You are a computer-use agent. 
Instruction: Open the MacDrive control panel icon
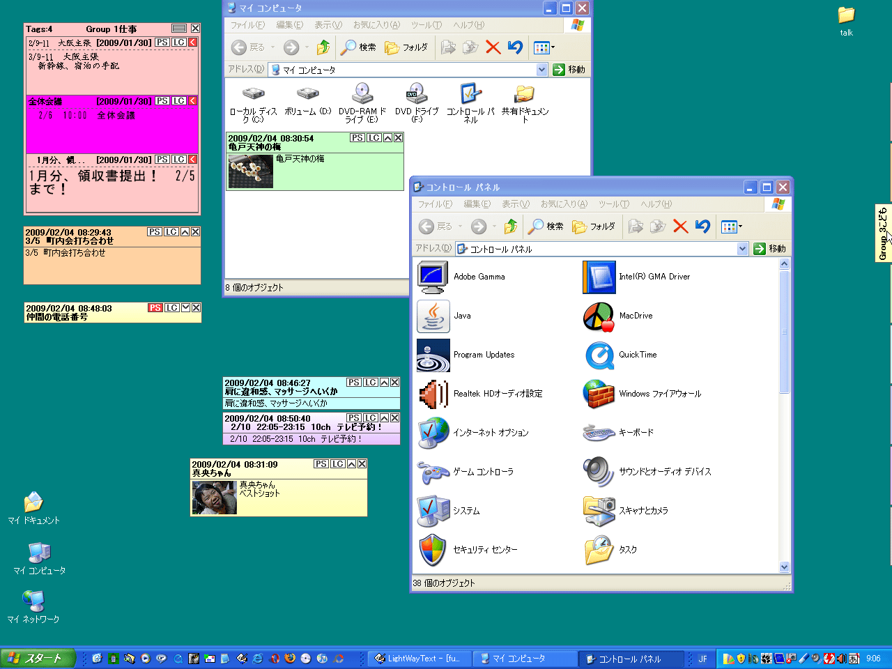click(x=599, y=316)
